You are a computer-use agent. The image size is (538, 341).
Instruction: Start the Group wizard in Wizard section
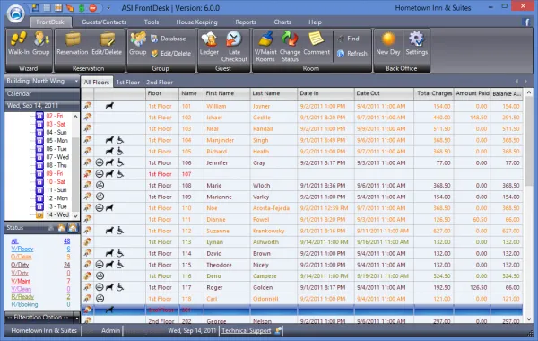coord(41,43)
